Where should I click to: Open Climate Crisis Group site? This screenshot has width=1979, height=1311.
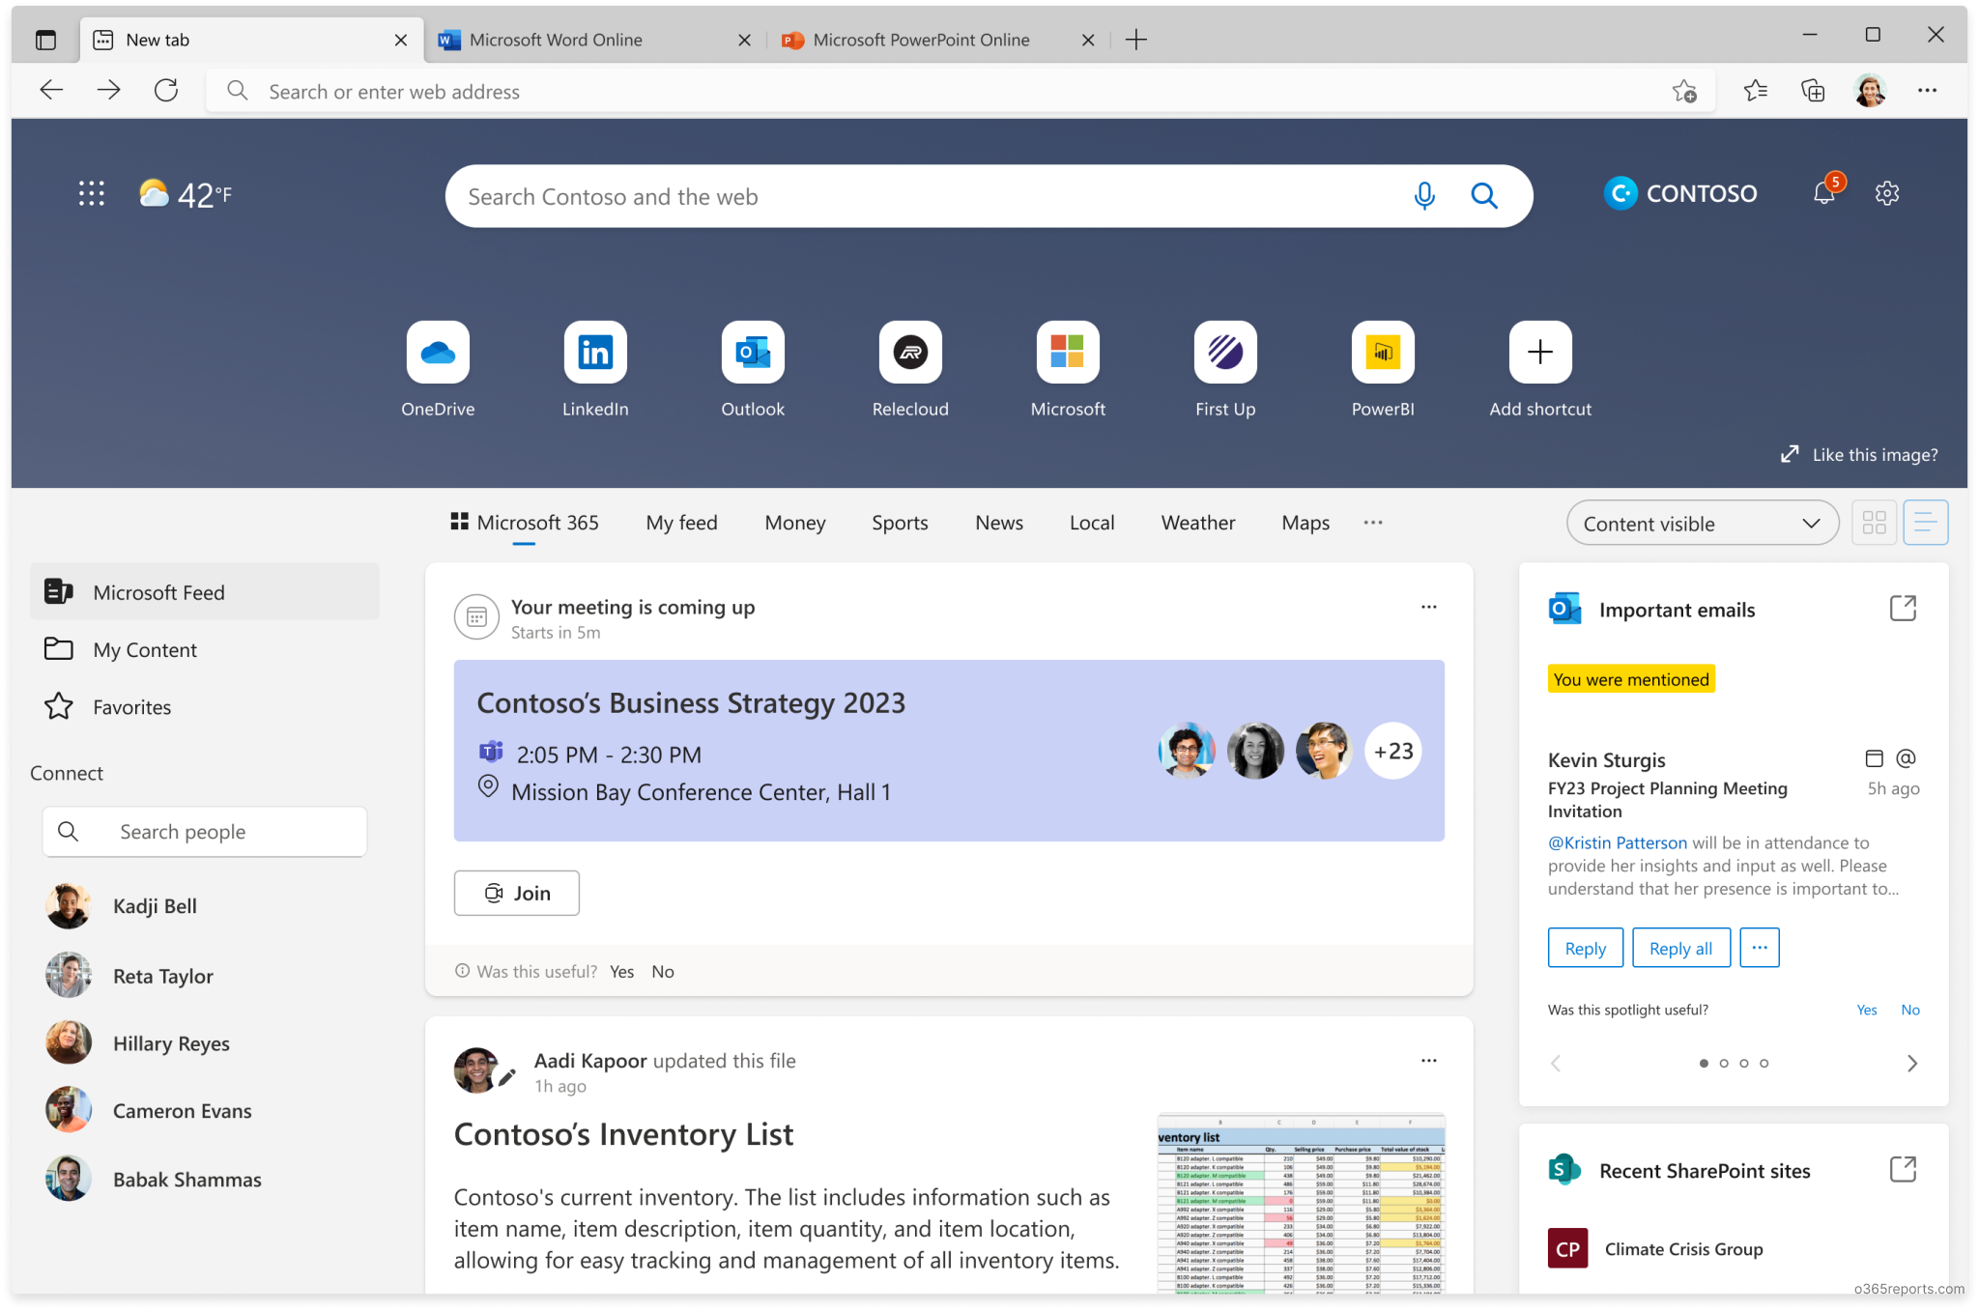1683,1249
